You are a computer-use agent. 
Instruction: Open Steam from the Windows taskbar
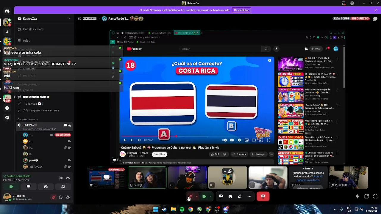[x=164, y=209]
